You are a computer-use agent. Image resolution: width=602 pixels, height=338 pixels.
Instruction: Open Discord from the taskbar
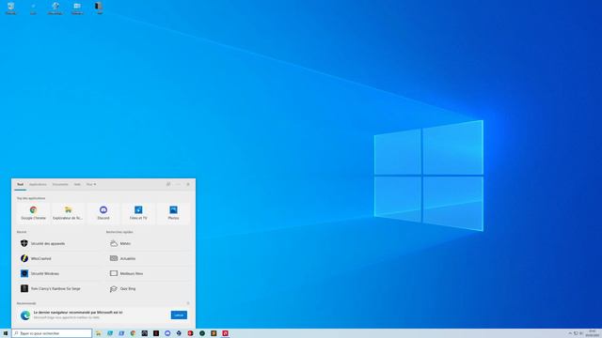tap(167, 333)
